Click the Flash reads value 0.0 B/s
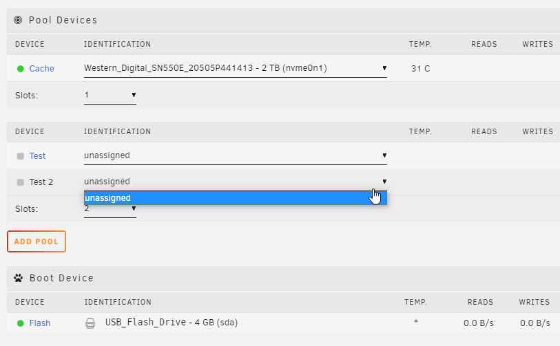The image size is (560, 346). coord(479,323)
